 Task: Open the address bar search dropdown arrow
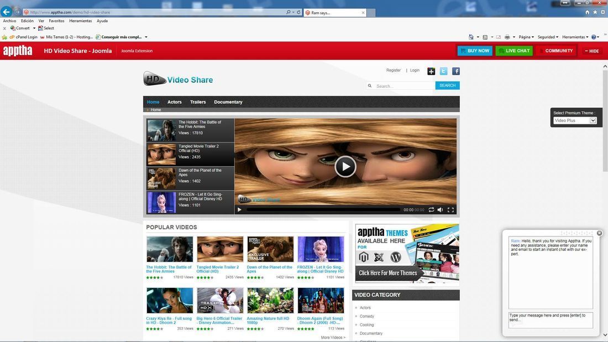click(293, 12)
